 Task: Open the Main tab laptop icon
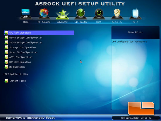(x=26, y=14)
